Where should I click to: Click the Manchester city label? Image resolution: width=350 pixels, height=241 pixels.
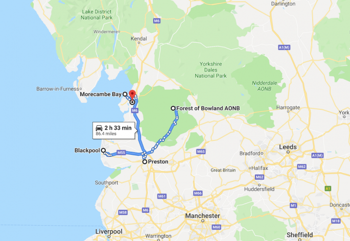click(x=202, y=216)
